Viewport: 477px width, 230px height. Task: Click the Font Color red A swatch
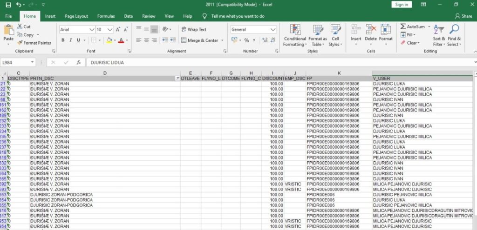tap(121, 40)
